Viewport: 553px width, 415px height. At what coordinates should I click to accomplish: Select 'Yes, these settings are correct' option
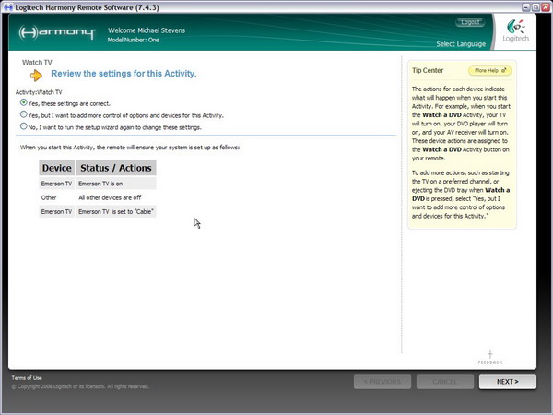24,102
